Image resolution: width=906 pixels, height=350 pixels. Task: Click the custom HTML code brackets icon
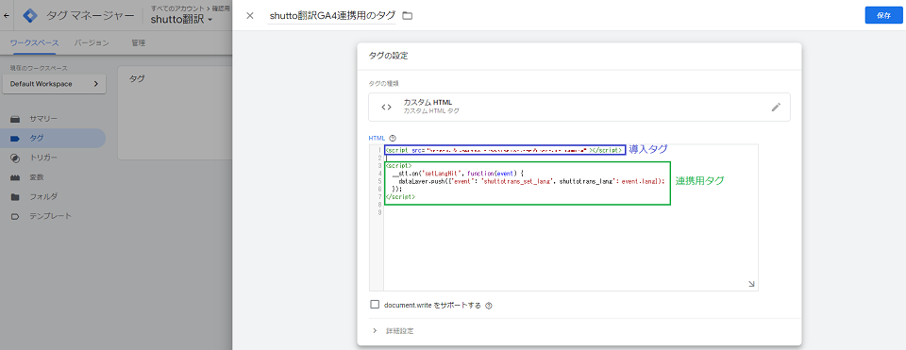click(387, 107)
